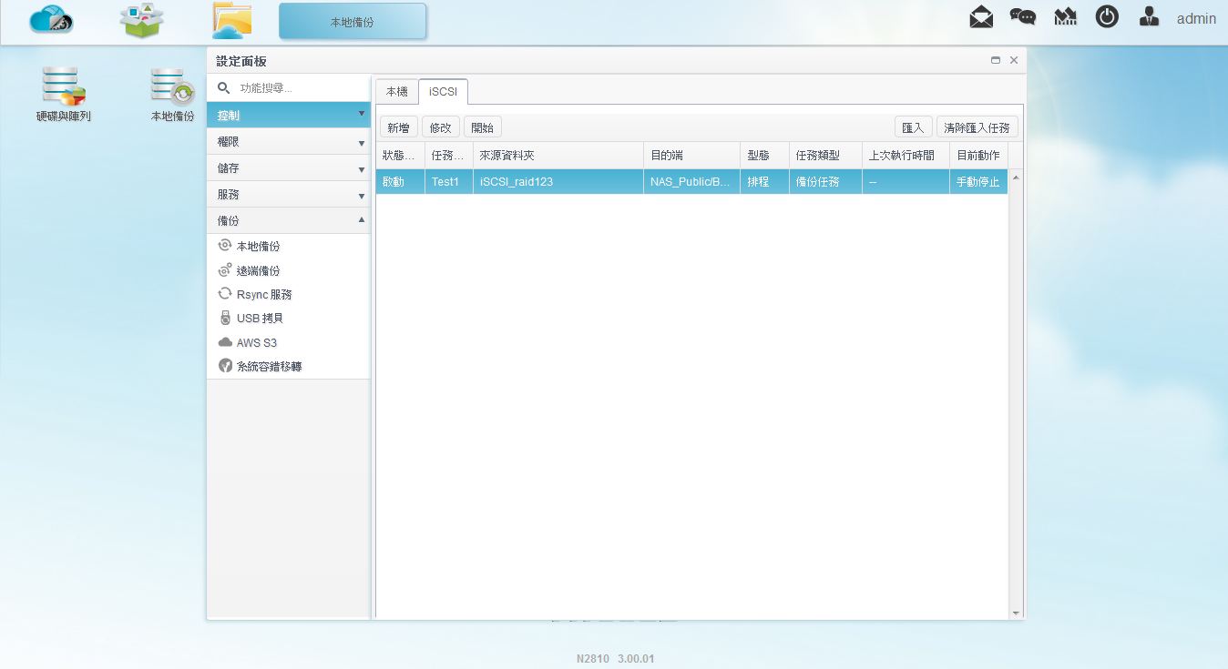Maximize the 設定面板 window
This screenshot has width=1228, height=669.
(996, 60)
